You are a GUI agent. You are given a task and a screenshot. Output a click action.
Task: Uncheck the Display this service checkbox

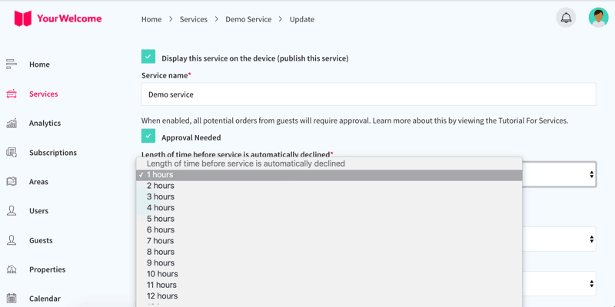pyautogui.click(x=148, y=56)
